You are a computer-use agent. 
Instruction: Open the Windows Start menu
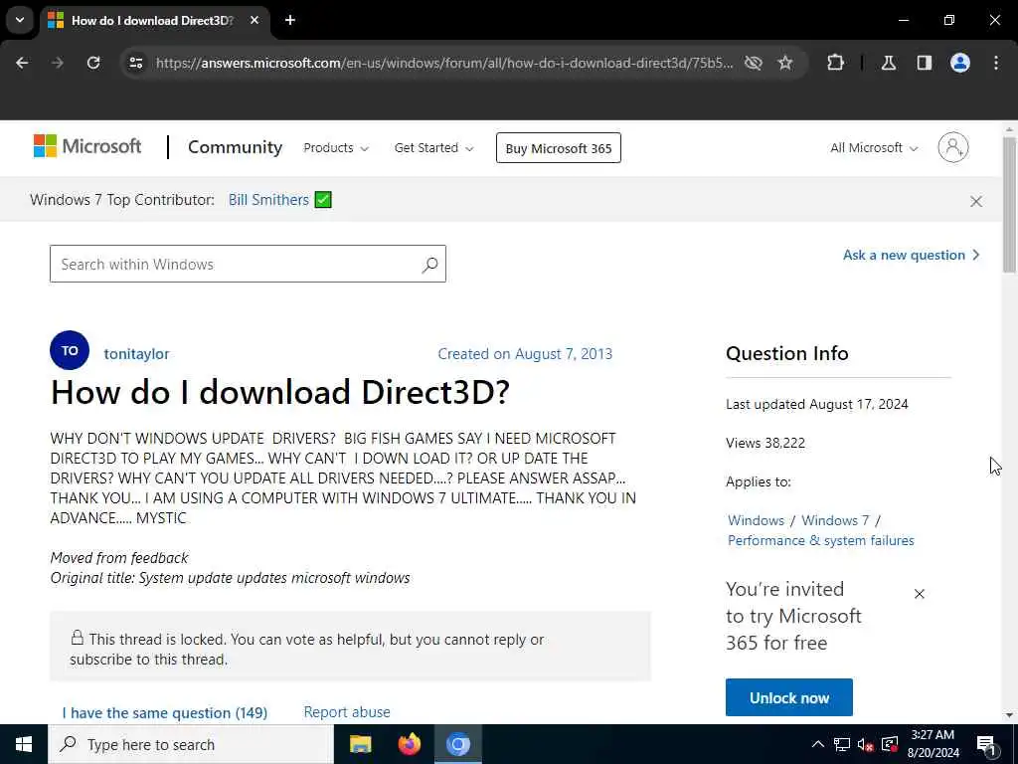24,744
